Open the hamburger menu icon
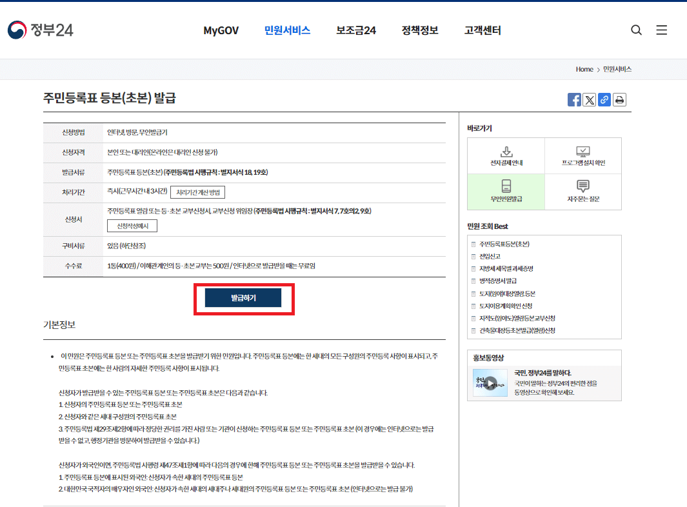This screenshot has height=507, width=687. (x=662, y=30)
